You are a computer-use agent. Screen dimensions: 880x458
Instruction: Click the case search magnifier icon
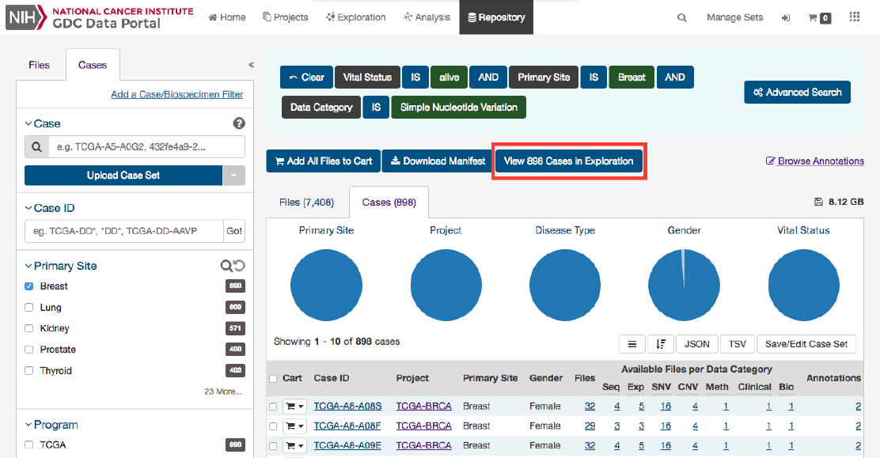pyautogui.click(x=36, y=147)
